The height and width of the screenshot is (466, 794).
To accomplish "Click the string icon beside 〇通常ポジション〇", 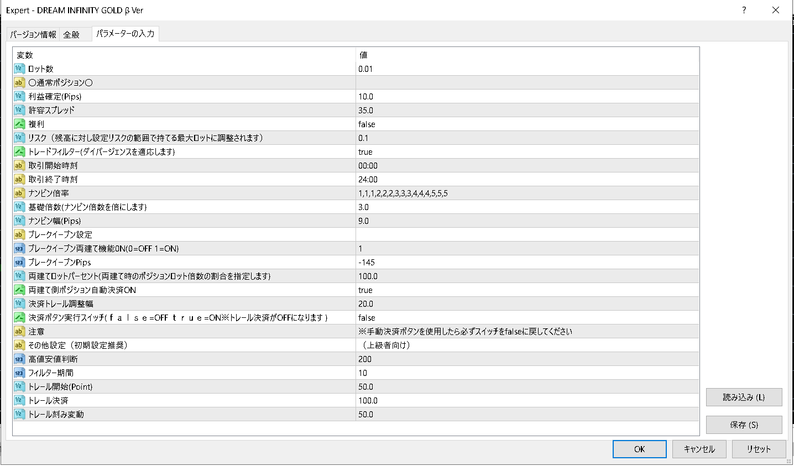I will [19, 82].
